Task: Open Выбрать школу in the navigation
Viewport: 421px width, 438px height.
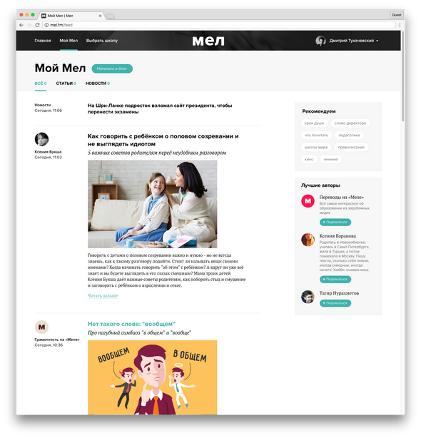Action: [102, 41]
